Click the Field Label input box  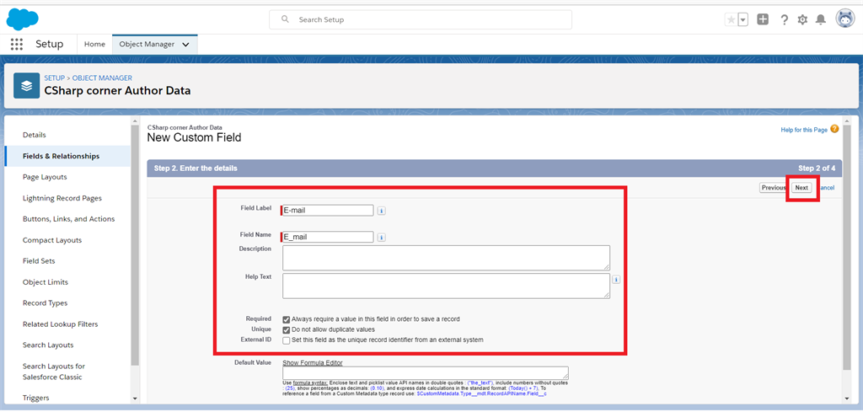point(328,210)
